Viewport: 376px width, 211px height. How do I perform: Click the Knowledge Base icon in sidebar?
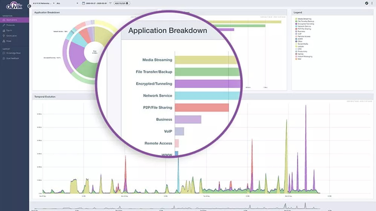click(4, 53)
